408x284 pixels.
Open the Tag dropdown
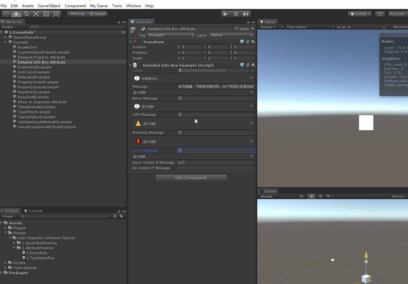171,35
